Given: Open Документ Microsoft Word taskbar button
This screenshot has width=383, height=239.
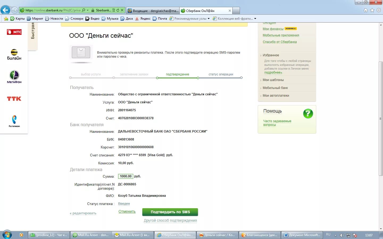Looking at the screenshot, I should tap(302, 235).
